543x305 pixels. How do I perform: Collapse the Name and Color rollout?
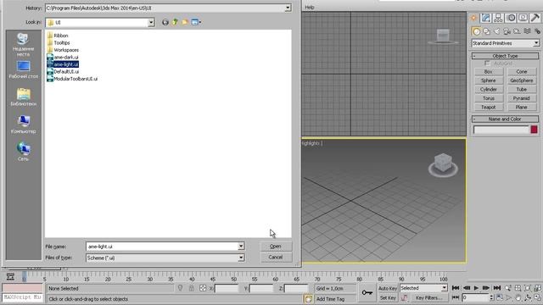(x=505, y=119)
